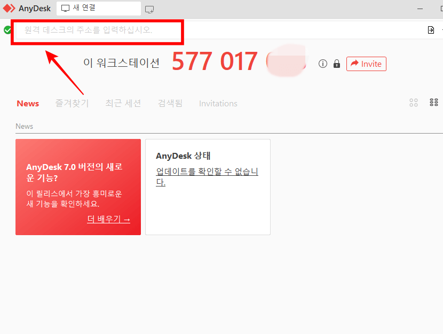Open the 검색됨 tab
This screenshot has width=443, height=334.
pos(170,103)
